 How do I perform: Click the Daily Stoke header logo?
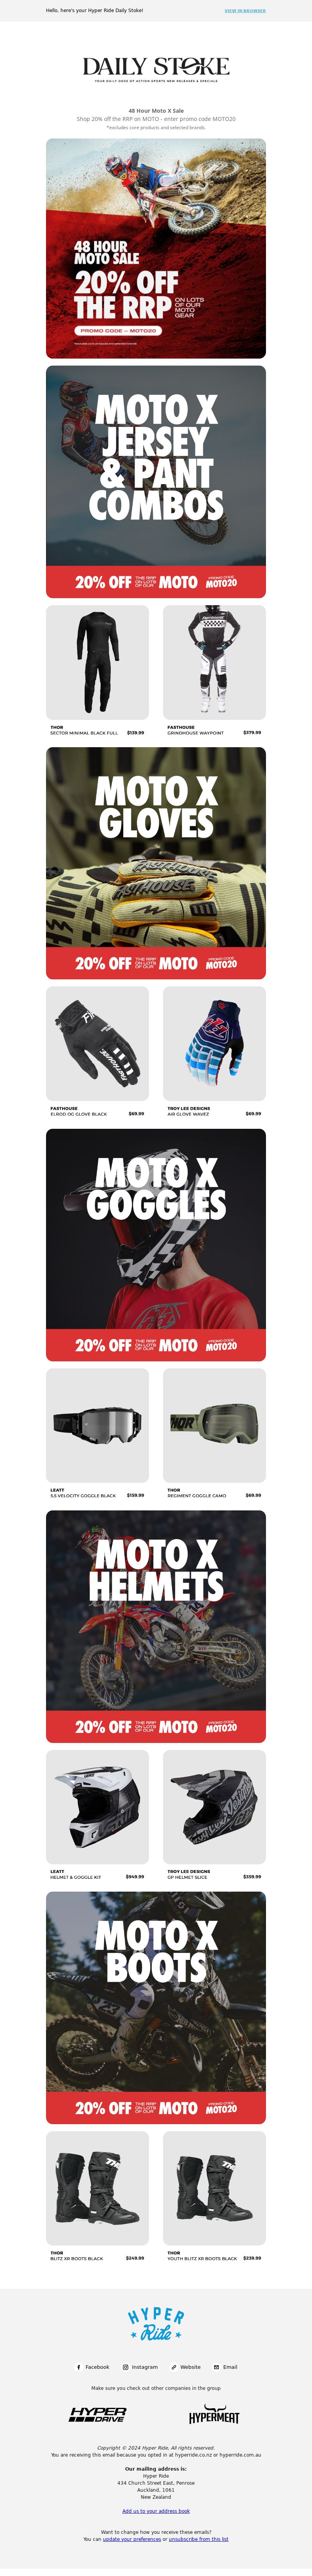click(156, 68)
